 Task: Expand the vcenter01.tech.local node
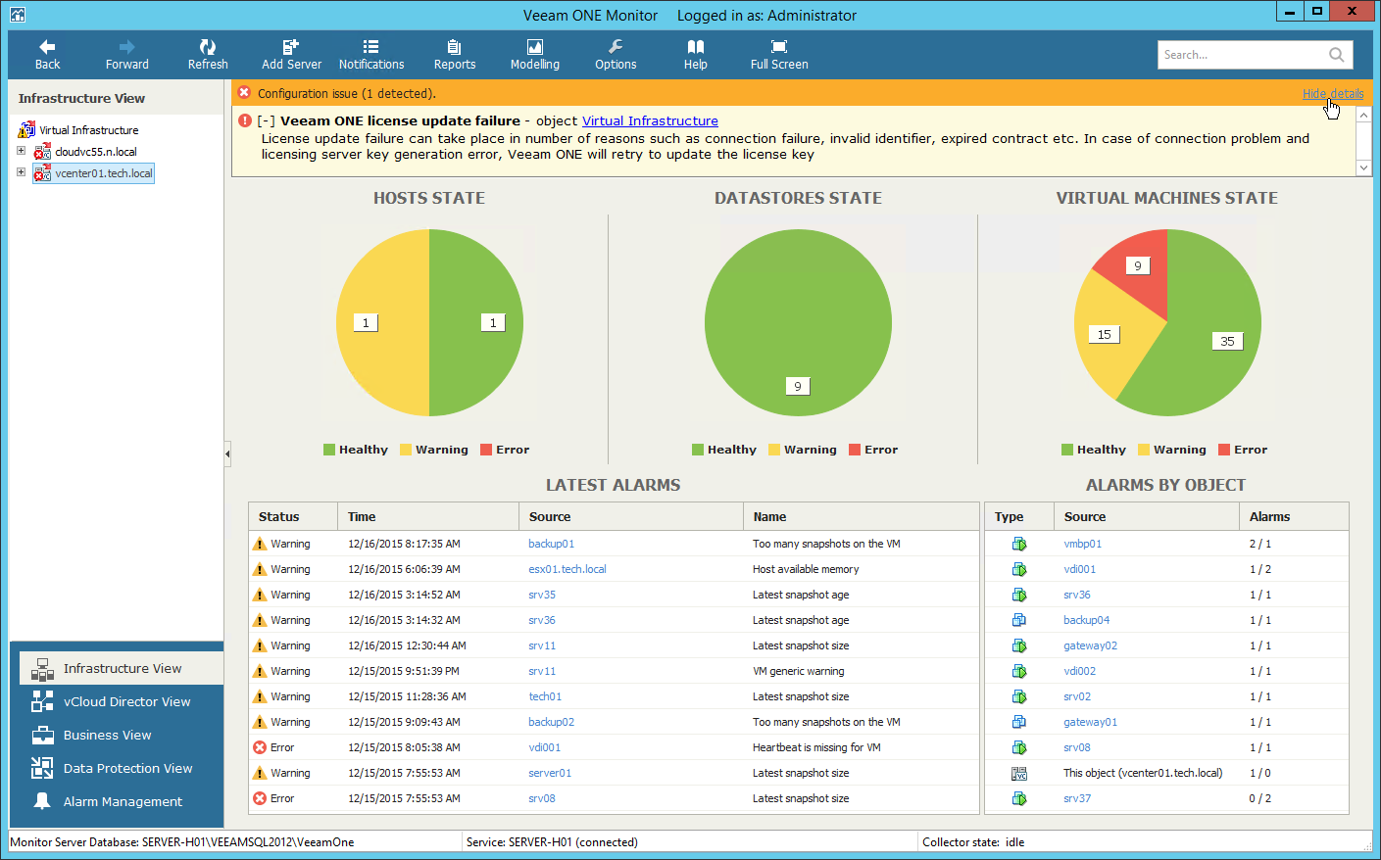tap(21, 172)
